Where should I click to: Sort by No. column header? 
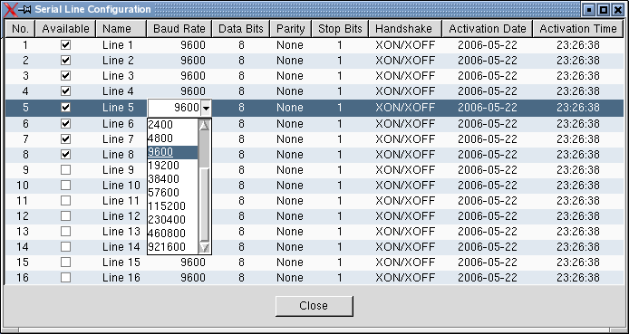[x=20, y=29]
